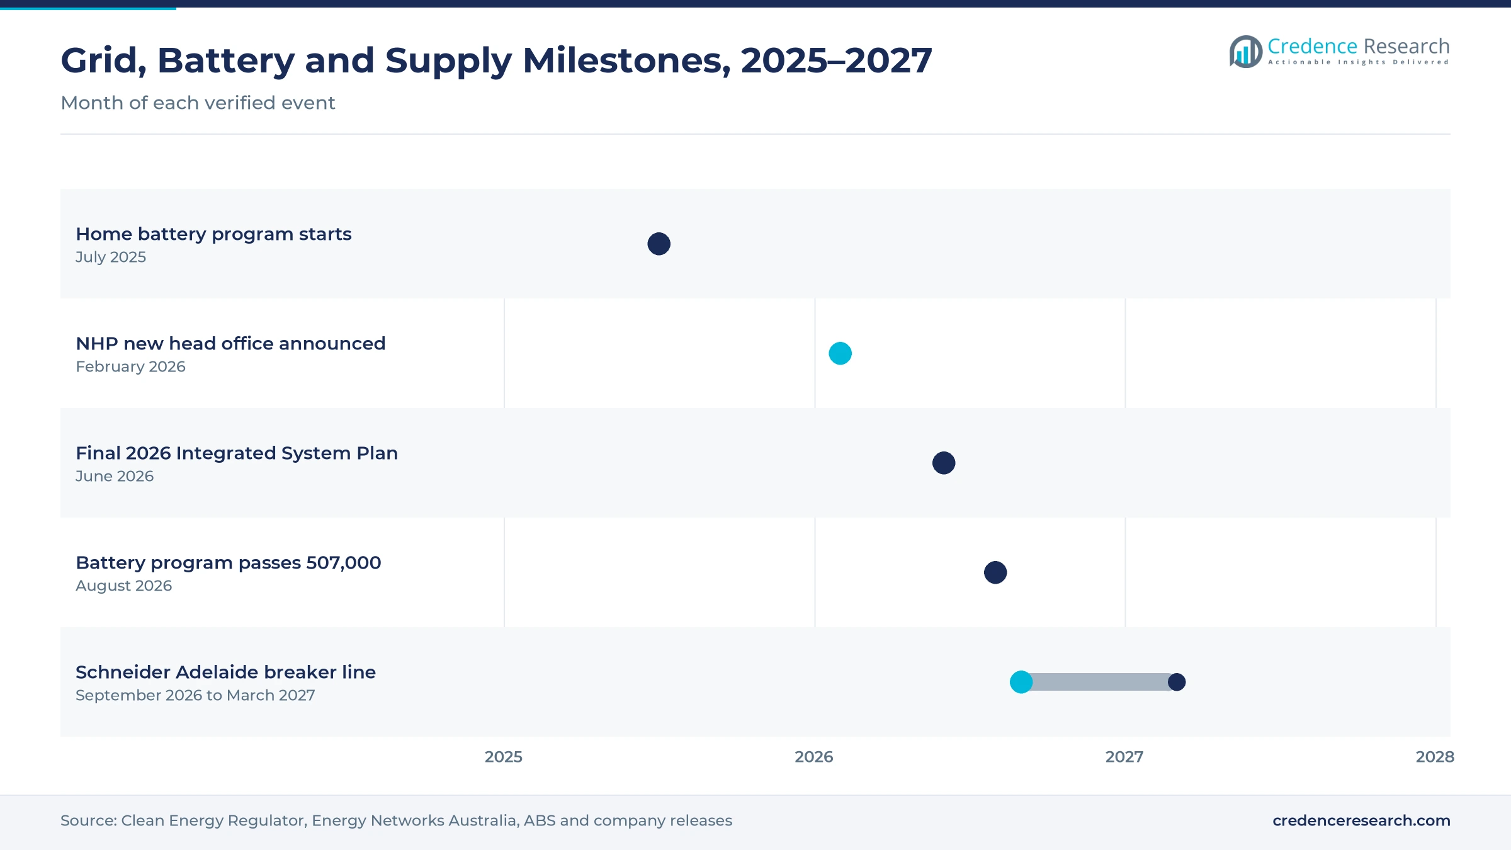Click the 'Final 2026 Integrated System Plan' label
1511x850 pixels.
pos(237,453)
